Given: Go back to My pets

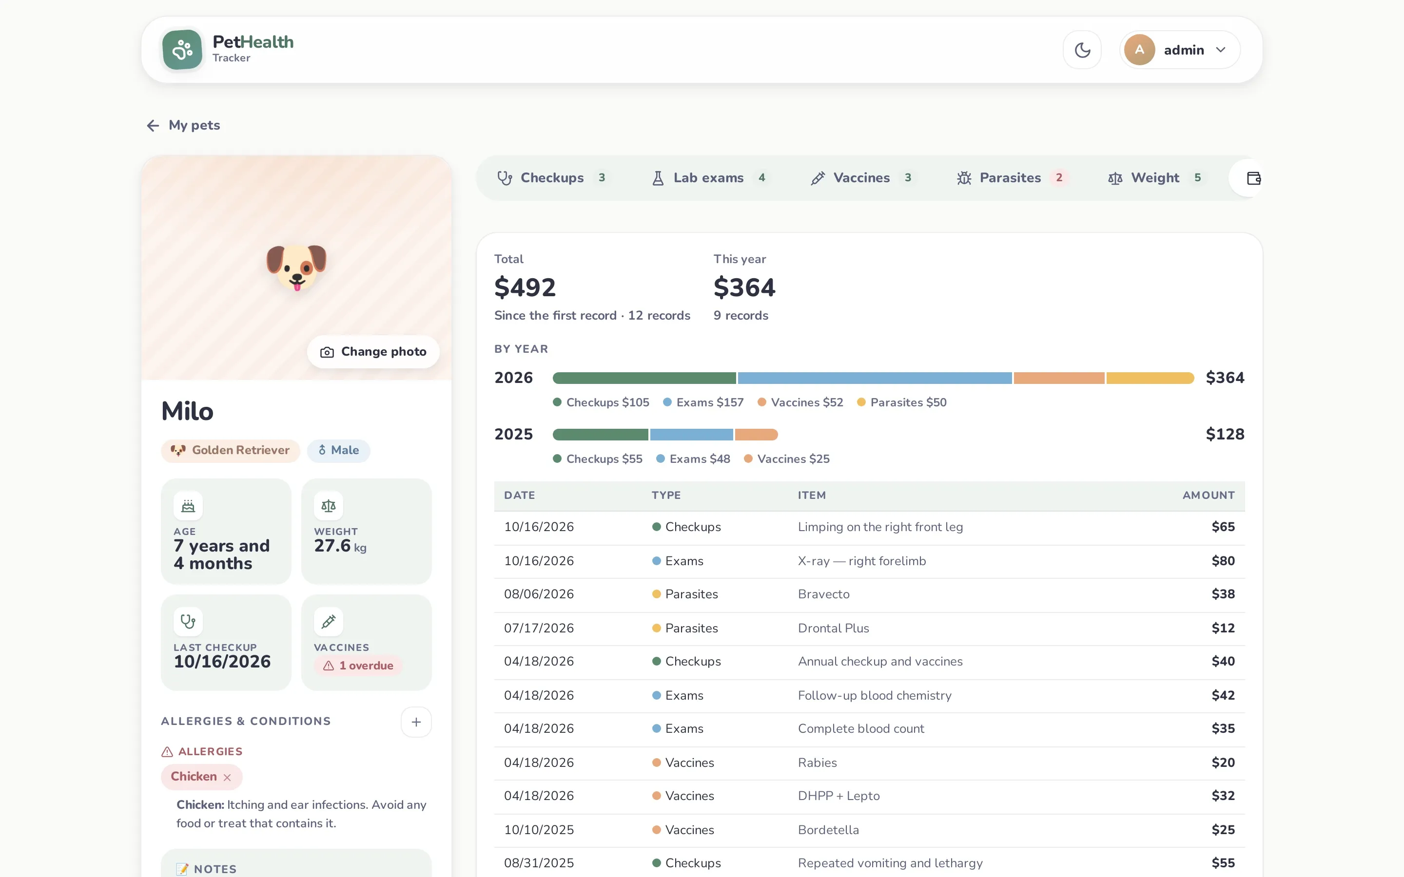Looking at the screenshot, I should coord(183,125).
